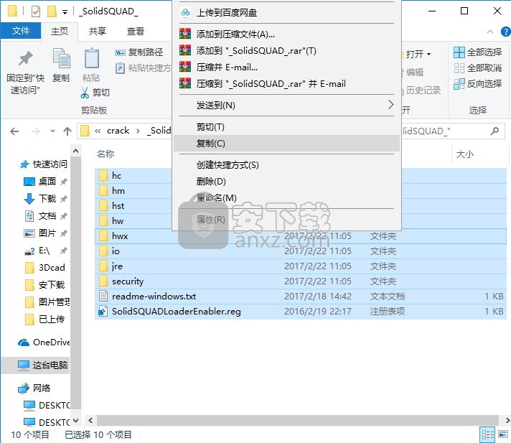Click Select none (全部取消) in ribbon
The height and width of the screenshot is (443, 511).
(x=478, y=68)
